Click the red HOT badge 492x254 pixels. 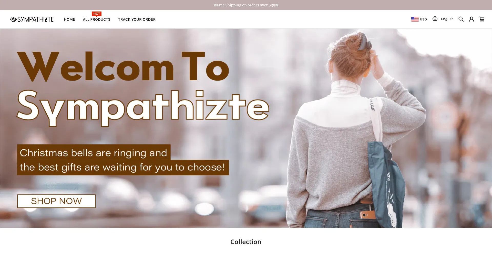click(97, 14)
